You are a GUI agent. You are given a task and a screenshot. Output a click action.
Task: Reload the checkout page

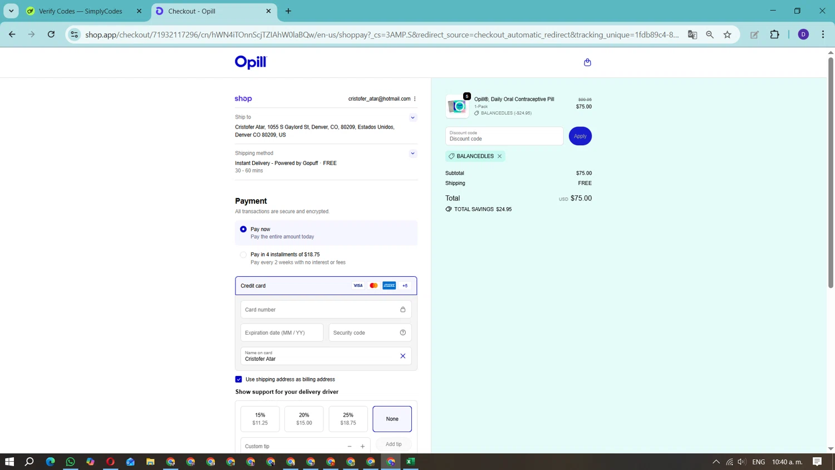[51, 35]
